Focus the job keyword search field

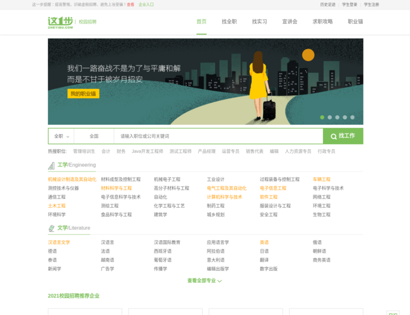[x=218, y=136]
